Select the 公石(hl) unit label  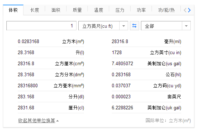[173, 74]
